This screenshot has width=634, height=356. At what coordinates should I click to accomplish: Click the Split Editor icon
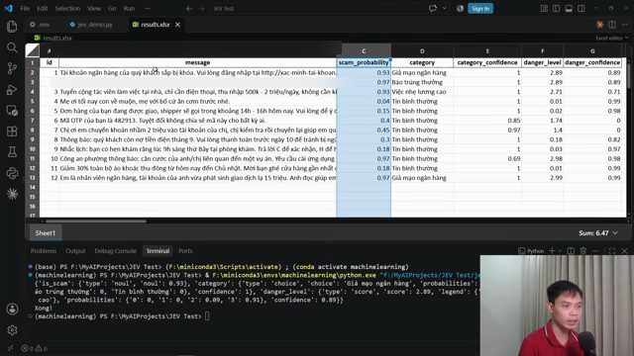pos(612,25)
